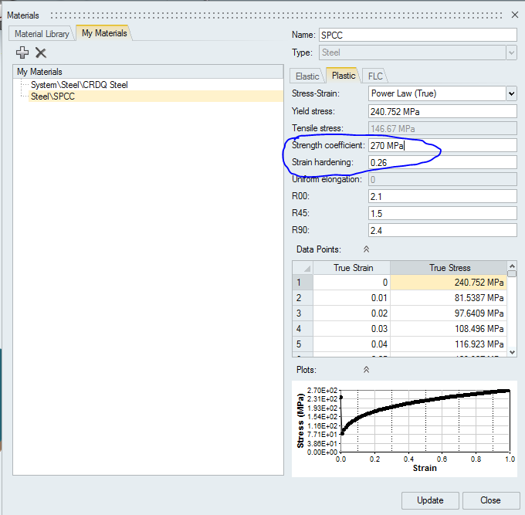
Task: Switch to the Material Library tab
Action: (x=42, y=34)
